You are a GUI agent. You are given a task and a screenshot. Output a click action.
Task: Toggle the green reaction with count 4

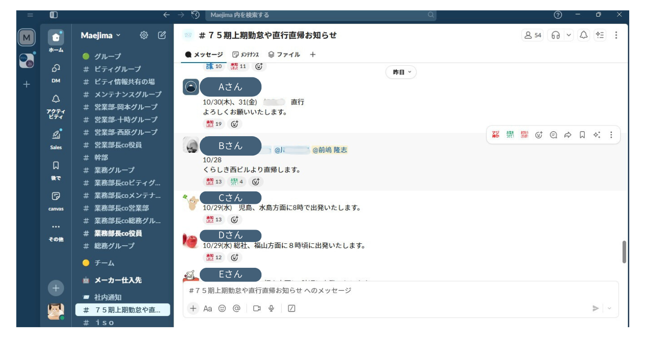click(237, 181)
